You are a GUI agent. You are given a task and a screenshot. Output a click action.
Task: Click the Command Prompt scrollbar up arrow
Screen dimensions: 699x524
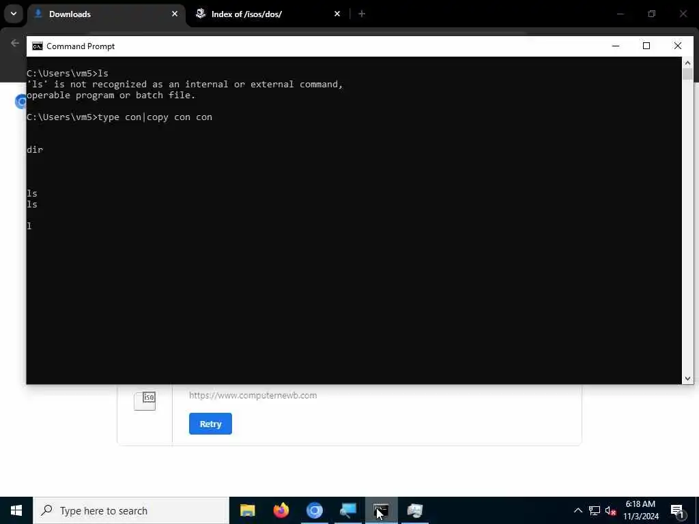tap(687, 63)
